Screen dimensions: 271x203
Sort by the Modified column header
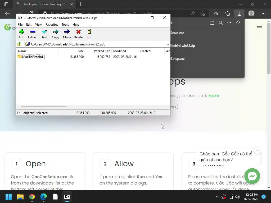pyautogui.click(x=125, y=51)
